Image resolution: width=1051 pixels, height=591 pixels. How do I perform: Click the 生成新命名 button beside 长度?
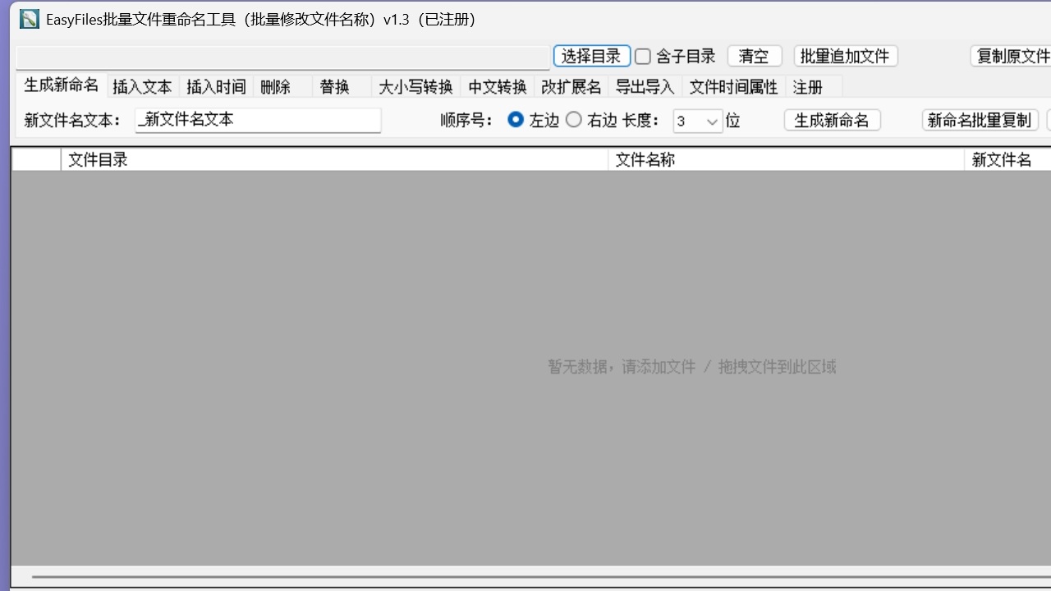(x=832, y=120)
